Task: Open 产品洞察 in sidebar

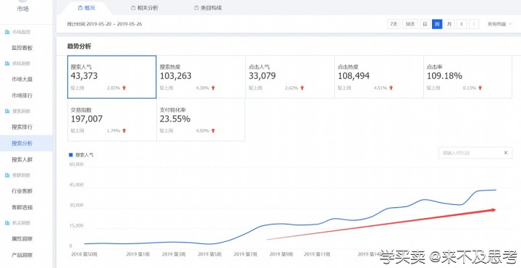Action: (x=22, y=255)
